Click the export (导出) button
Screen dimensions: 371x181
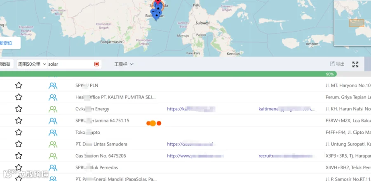337,64
